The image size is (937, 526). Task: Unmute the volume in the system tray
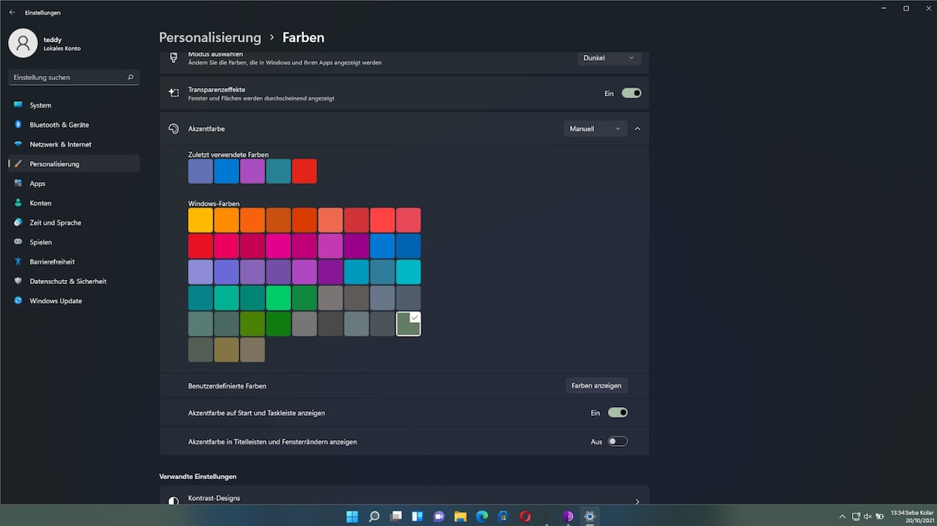pos(866,515)
